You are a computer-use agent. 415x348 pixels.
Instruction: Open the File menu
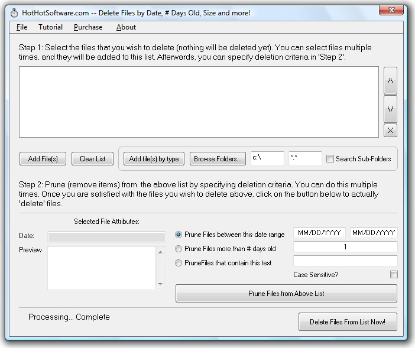point(22,27)
